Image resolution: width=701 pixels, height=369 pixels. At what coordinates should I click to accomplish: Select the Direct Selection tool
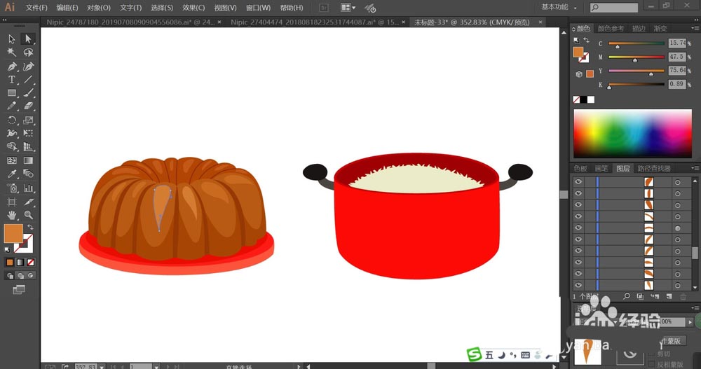(x=28, y=39)
